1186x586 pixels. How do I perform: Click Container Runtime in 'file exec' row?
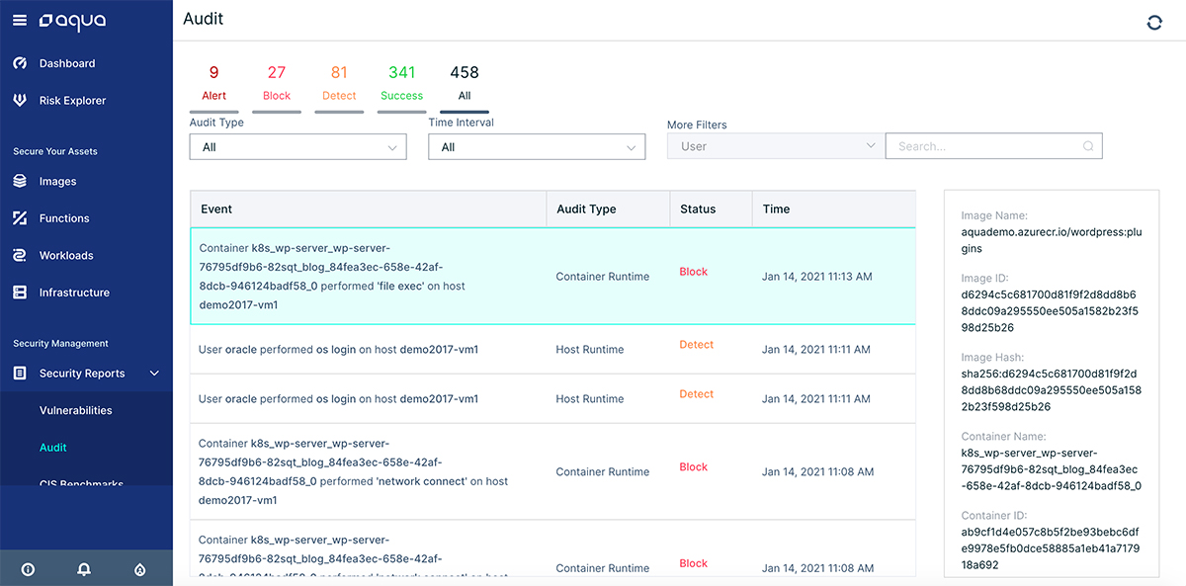coord(603,277)
